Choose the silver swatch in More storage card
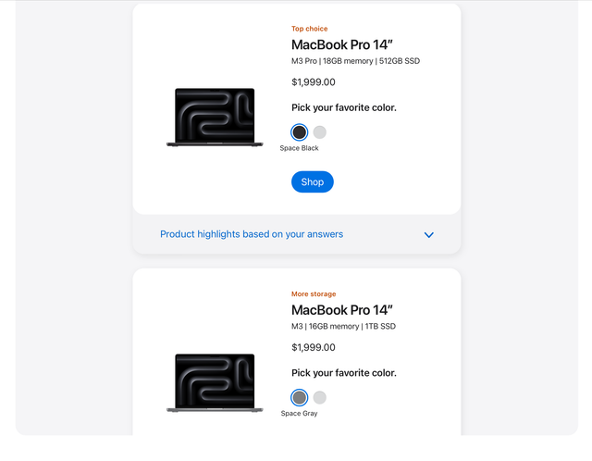 pyautogui.click(x=320, y=397)
